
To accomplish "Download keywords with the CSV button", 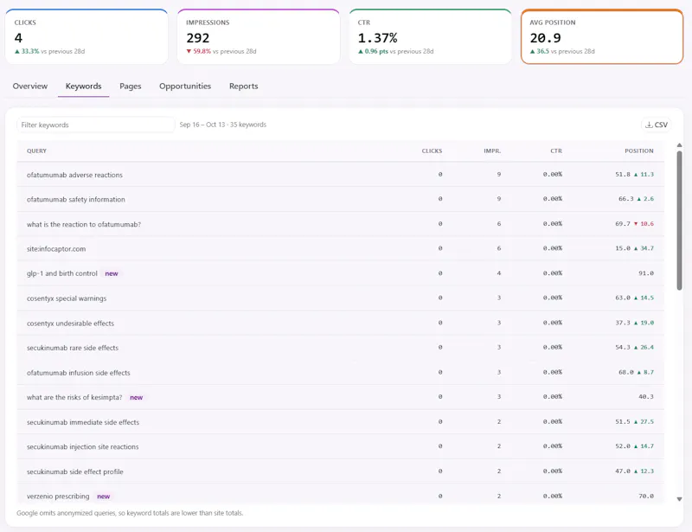I will (657, 125).
